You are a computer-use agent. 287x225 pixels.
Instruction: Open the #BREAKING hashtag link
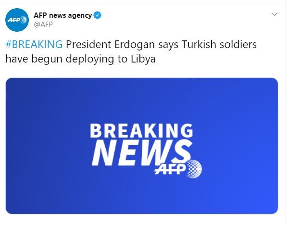click(34, 45)
